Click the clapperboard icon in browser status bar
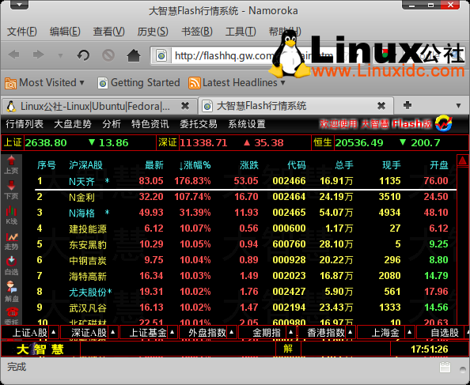Screen dimensions: 470x385 click(x=445, y=368)
